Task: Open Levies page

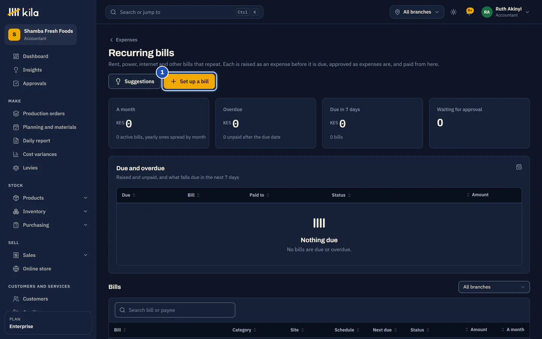Action: coord(48,168)
